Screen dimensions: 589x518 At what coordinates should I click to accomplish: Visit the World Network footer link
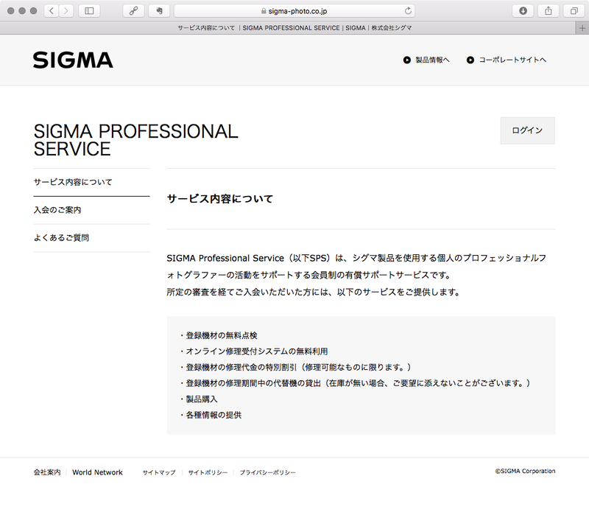[97, 472]
